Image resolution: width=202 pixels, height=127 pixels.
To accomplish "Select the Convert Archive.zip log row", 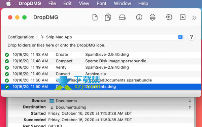I will [101, 74].
